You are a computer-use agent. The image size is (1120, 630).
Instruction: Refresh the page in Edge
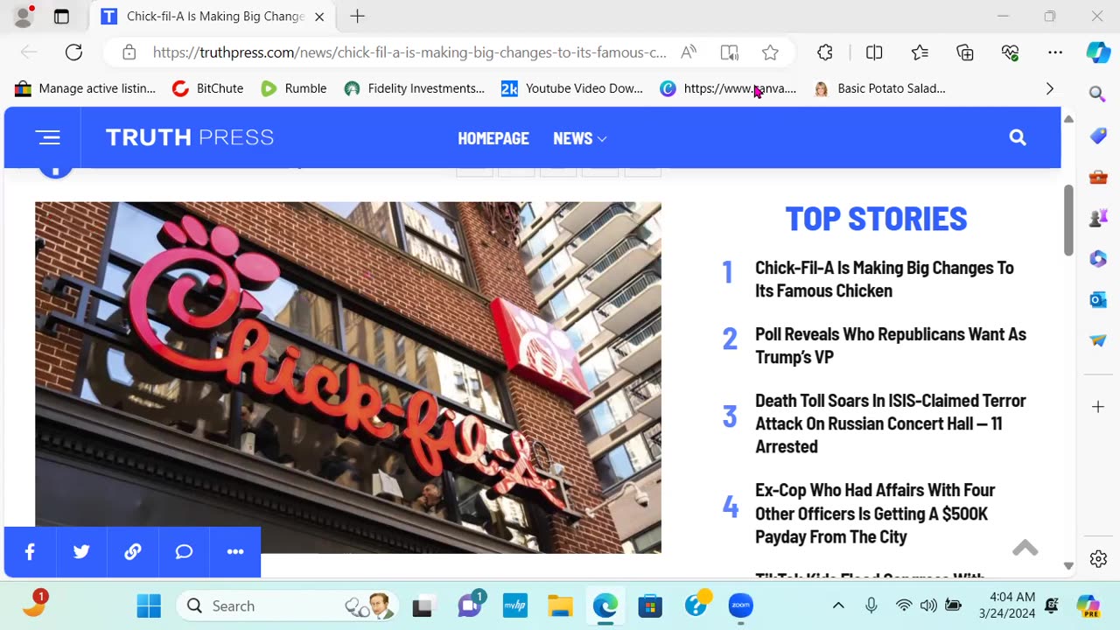coord(73,52)
